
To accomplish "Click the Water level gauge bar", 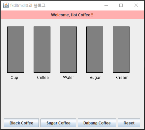I will (x=68, y=49).
